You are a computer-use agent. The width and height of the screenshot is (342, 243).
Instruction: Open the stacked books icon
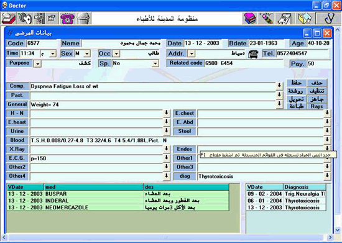coord(250,19)
